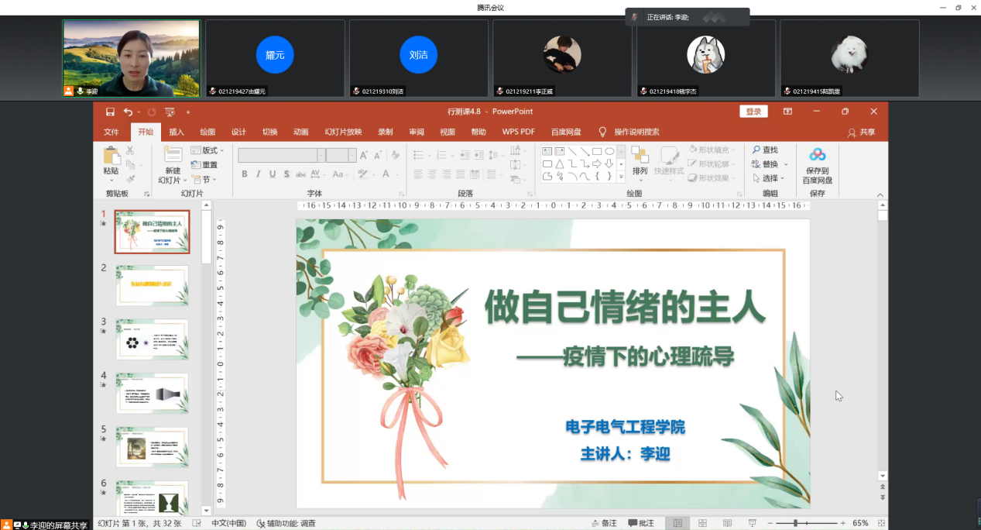This screenshot has width=981, height=530.
Task: Click the Sign in (登录) button
Action: (753, 112)
